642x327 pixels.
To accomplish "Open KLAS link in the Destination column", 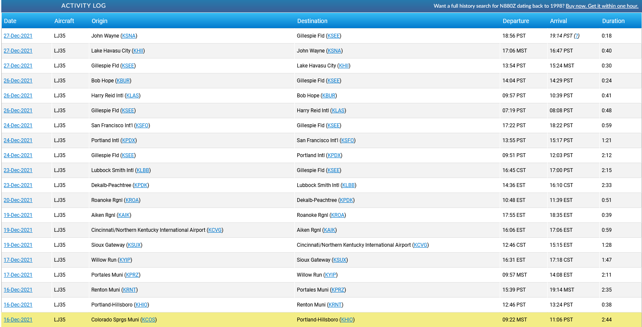I will 338,111.
